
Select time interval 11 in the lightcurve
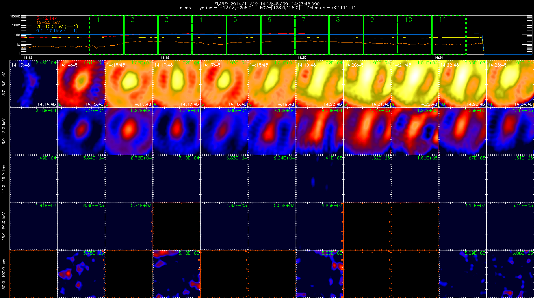pyautogui.click(x=449, y=35)
